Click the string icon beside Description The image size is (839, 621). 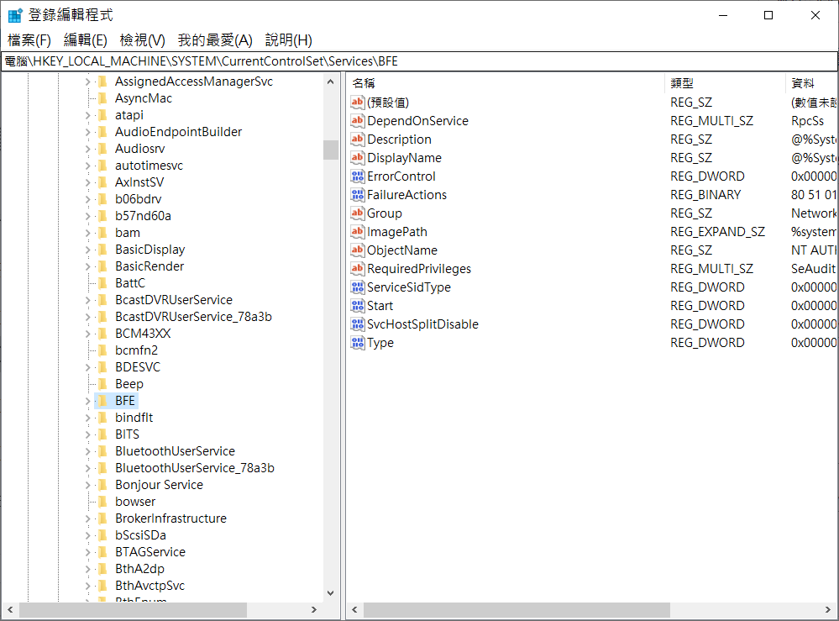[x=358, y=139]
